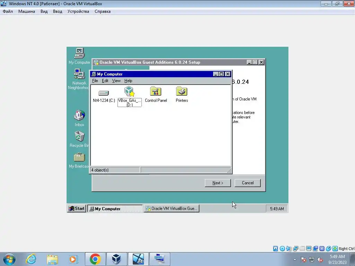Open Windows Explorer from host taskbar
355x266 pixels.
coord(52,259)
